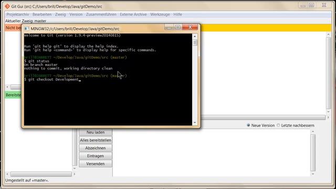This screenshot has height=189, width=336.
Task: Click the 'Welcome to Git' version line
Action: tap(72, 35)
